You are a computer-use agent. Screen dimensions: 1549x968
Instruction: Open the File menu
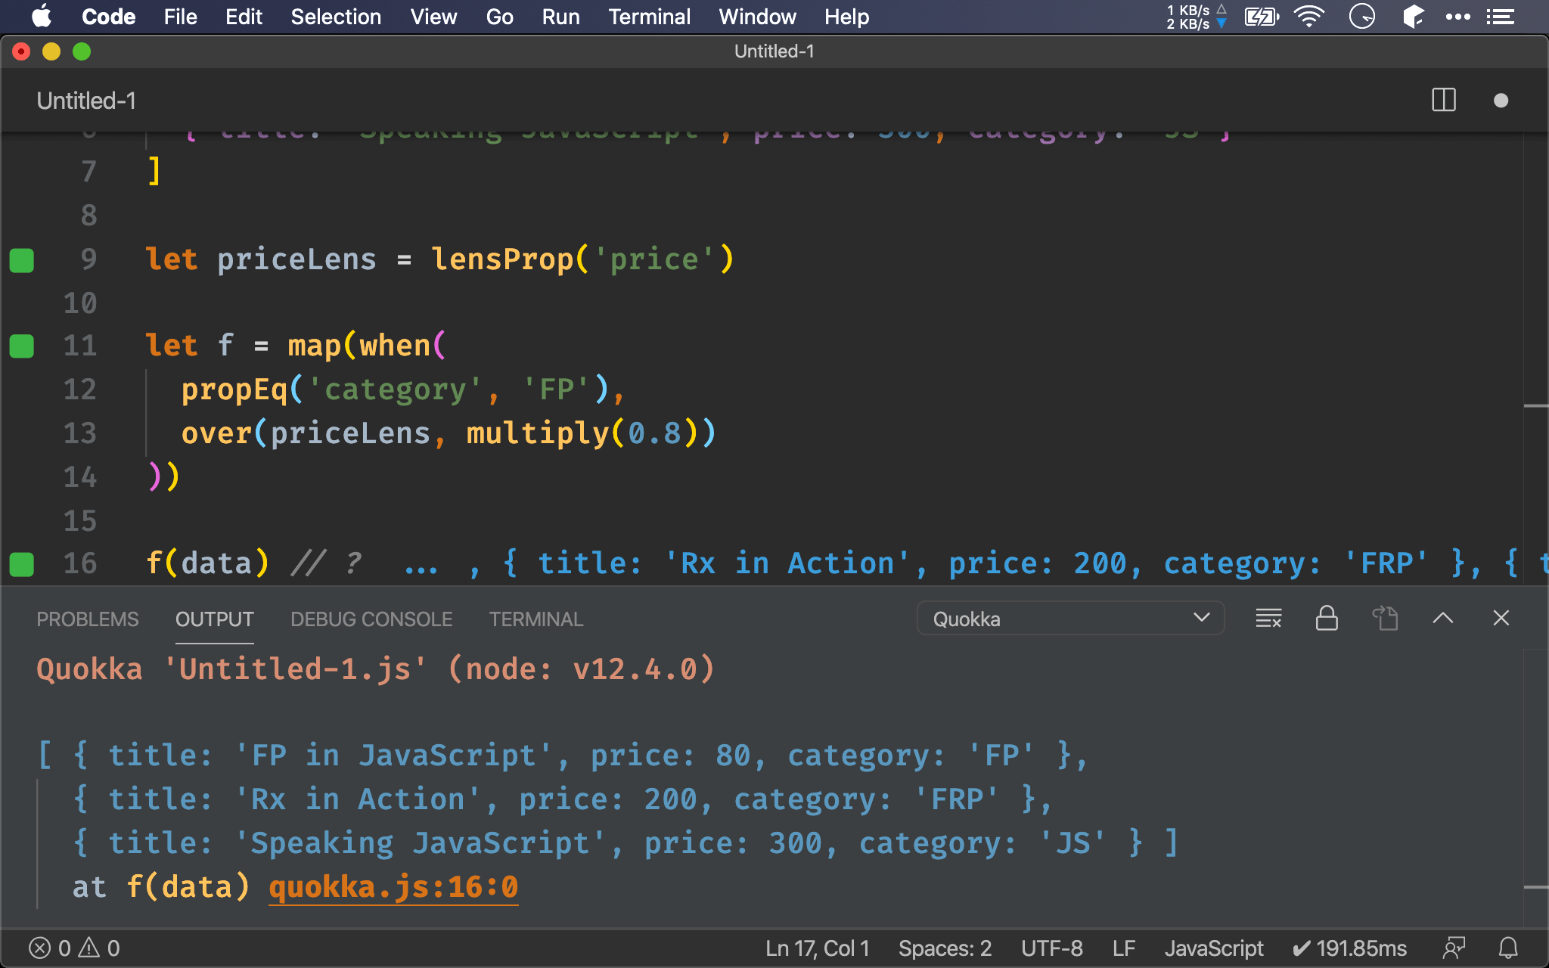coord(180,17)
